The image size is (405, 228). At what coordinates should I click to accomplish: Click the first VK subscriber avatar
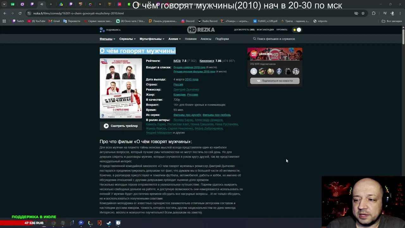click(254, 72)
